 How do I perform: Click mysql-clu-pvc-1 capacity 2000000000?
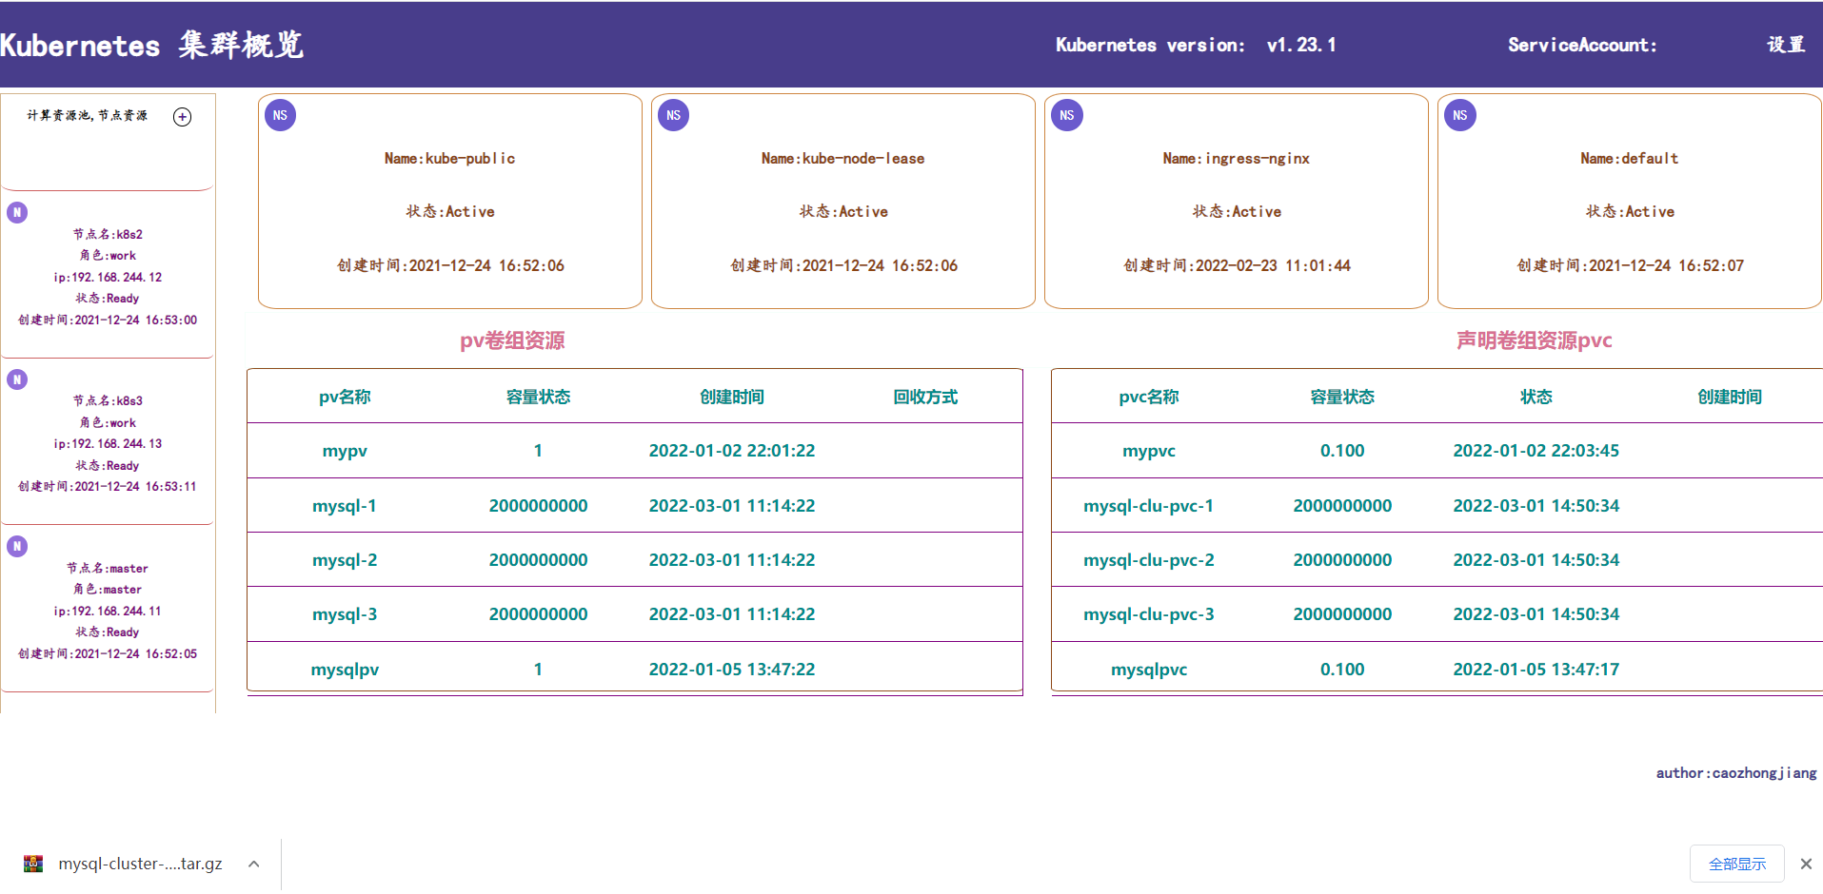click(1342, 506)
